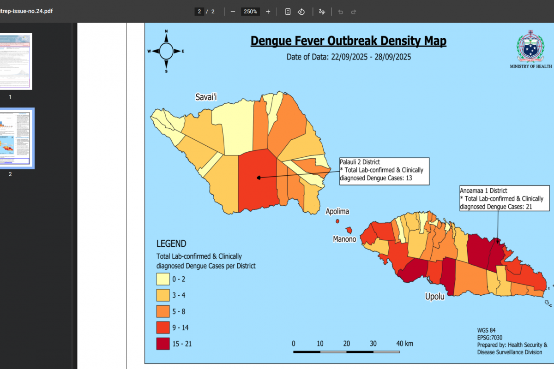Zoom in using the plus button
The width and height of the screenshot is (554, 369).
coord(268,12)
